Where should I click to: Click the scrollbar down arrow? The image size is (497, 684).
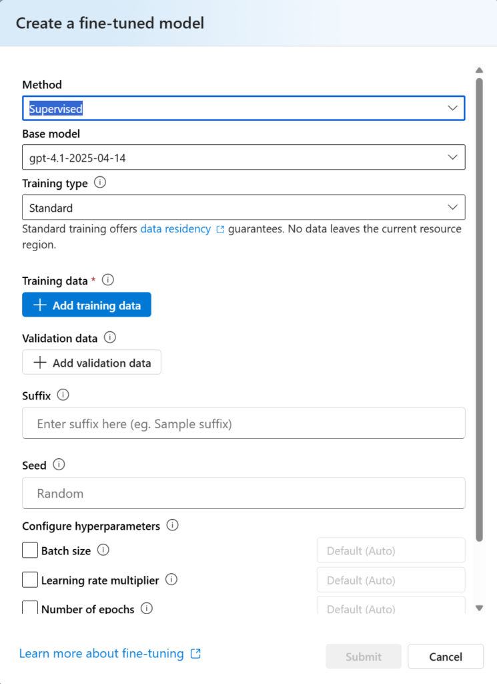(479, 608)
